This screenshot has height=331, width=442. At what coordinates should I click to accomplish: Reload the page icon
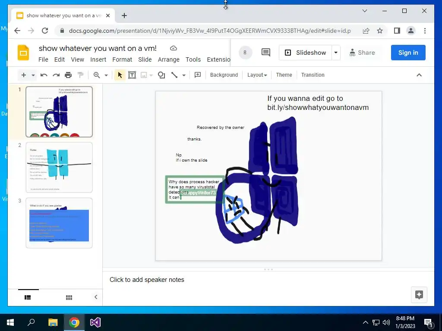click(45, 31)
